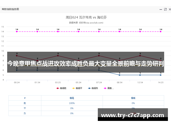This screenshot has width=171, height=124.
Task: Minimize the 离散指数趋势图 window
Action: 161,10
